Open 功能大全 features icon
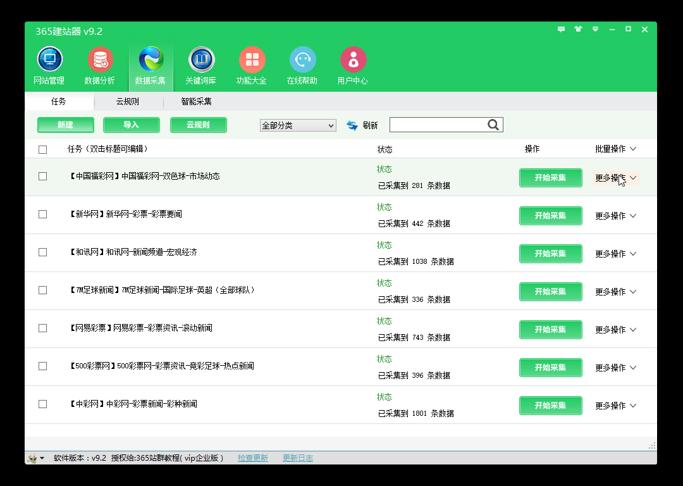Screen dimensions: 683x486 point(252,59)
